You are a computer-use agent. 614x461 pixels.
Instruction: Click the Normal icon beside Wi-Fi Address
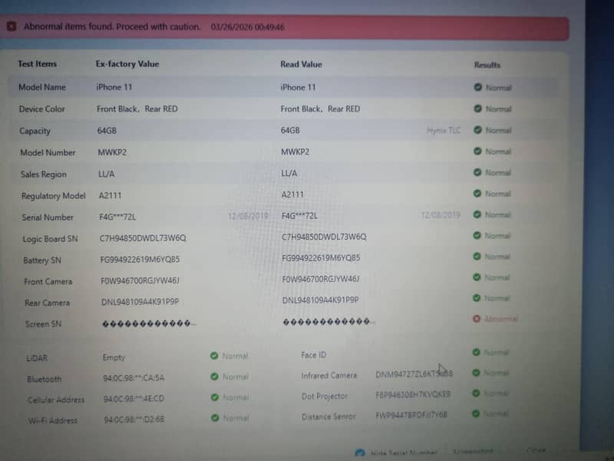point(215,418)
